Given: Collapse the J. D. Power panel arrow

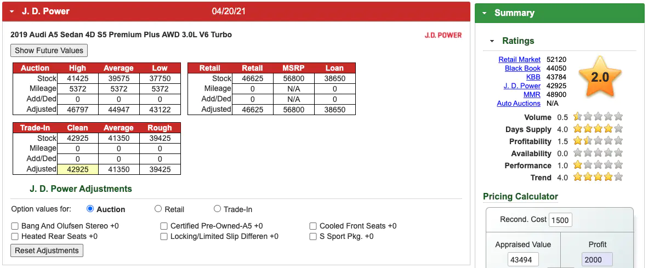Looking at the screenshot, I should pyautogui.click(x=12, y=12).
